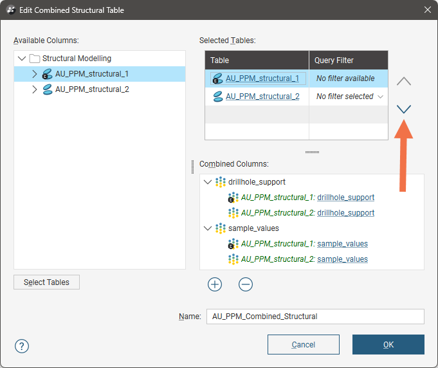Collapse the Structural Modelling tree node

click(22, 59)
